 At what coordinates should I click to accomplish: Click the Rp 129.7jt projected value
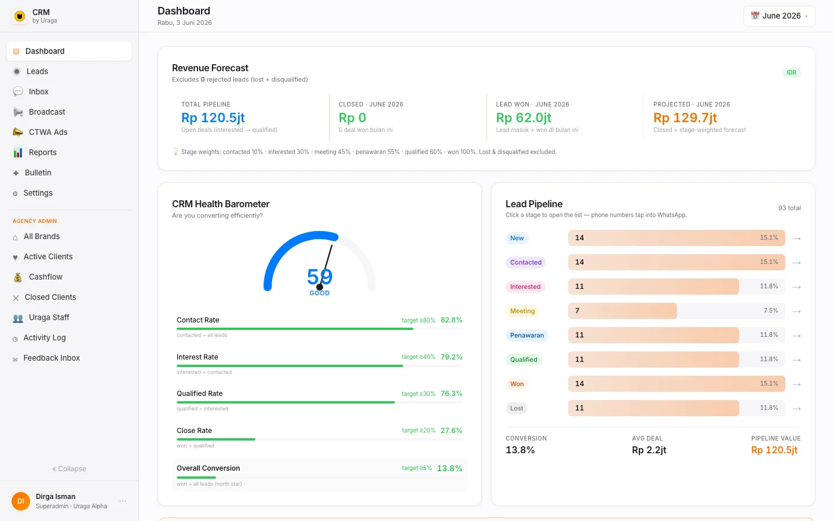pyautogui.click(x=685, y=118)
